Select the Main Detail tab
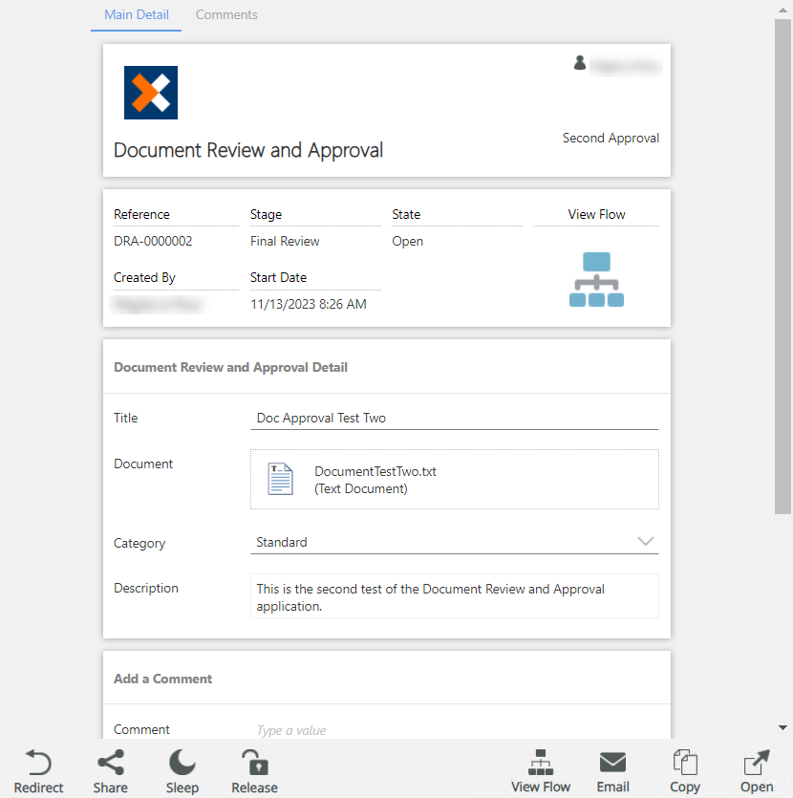 (136, 14)
